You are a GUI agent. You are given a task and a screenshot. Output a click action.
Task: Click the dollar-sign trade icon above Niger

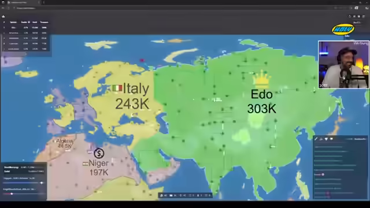point(99,153)
